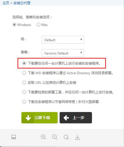The height and width of the screenshot is (147, 124).
Task: Click the download arrow icon in bottom toolbar
Action: click(77, 137)
